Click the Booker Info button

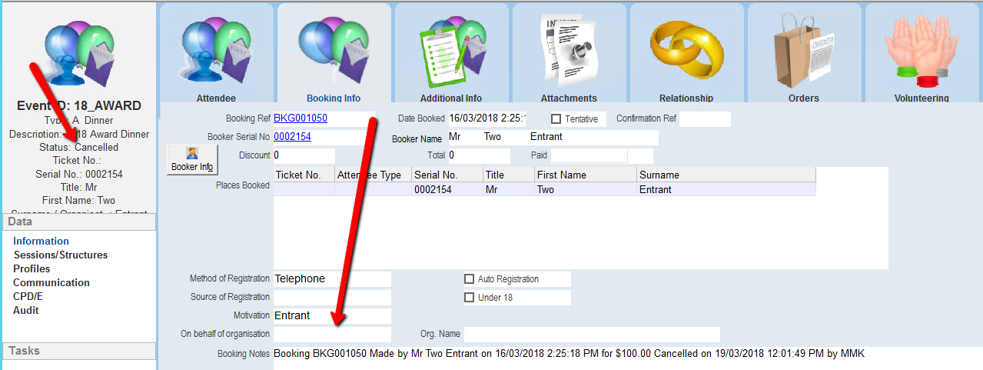pos(192,159)
